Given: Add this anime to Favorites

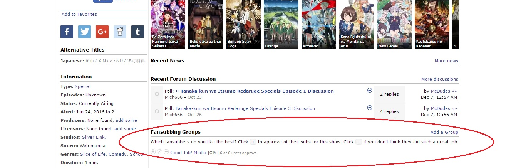Looking at the screenshot, I should pyautogui.click(x=79, y=14).
